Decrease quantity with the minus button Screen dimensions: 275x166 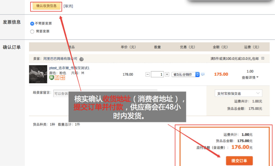point(148,74)
